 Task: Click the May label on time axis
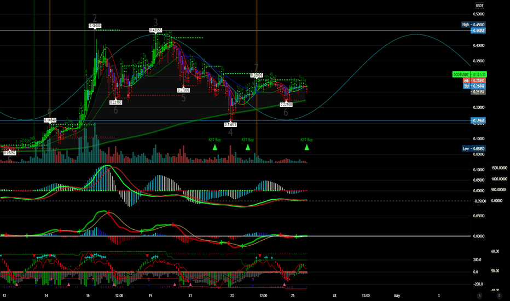(x=397, y=296)
